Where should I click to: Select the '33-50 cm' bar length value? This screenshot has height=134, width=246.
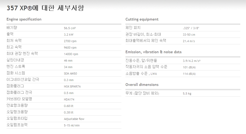click(189, 35)
